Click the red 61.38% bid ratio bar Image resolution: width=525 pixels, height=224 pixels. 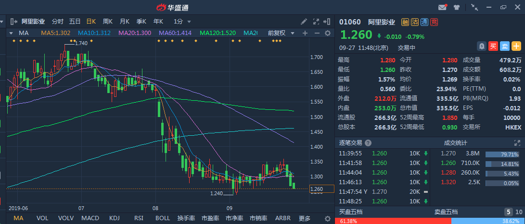coord(393,221)
